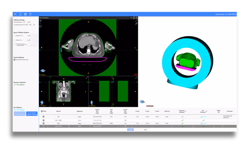Toggle the Check Transit Collisions checkbox
The image size is (246, 154).
pyautogui.click(x=14, y=60)
